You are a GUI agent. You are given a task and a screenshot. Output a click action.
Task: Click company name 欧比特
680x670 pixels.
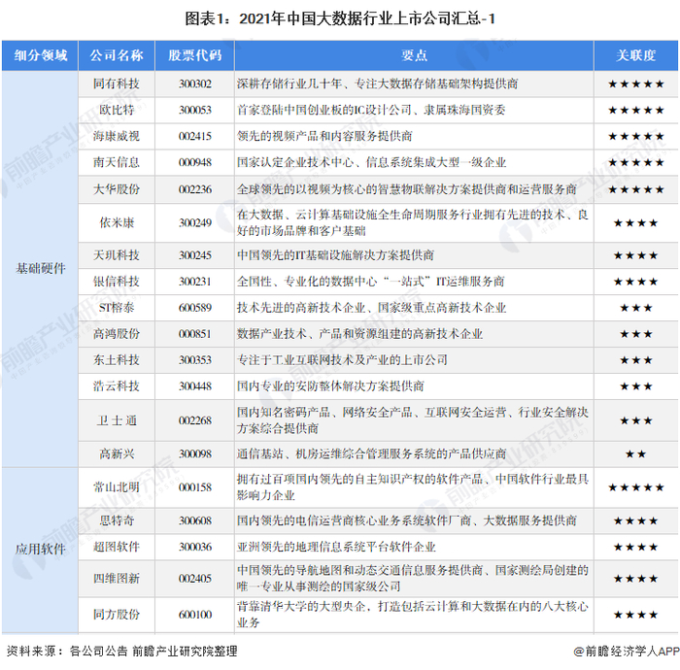coord(117,110)
